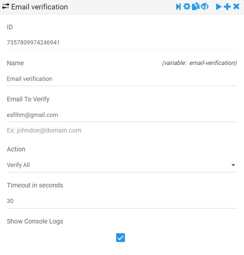The width and height of the screenshot is (244, 255).
Task: Click the Email verification header title
Action: coord(40,7)
